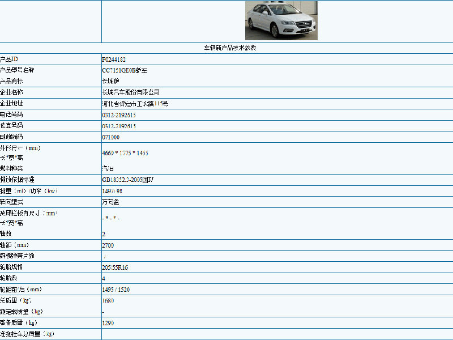Click the 企业地址 label
This screenshot has width=453, height=340.
click(x=11, y=104)
